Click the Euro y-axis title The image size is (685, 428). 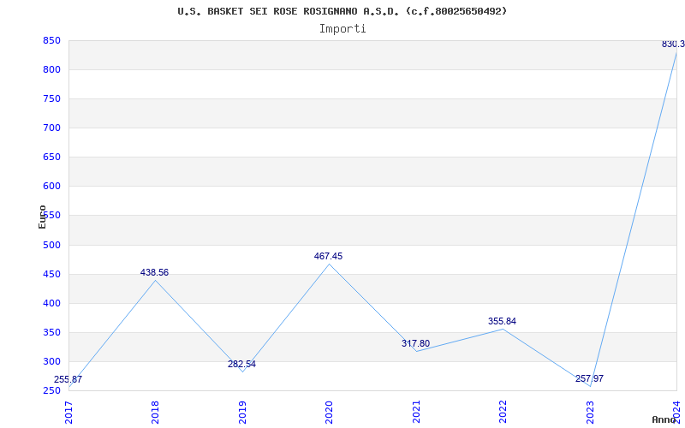(x=42, y=217)
